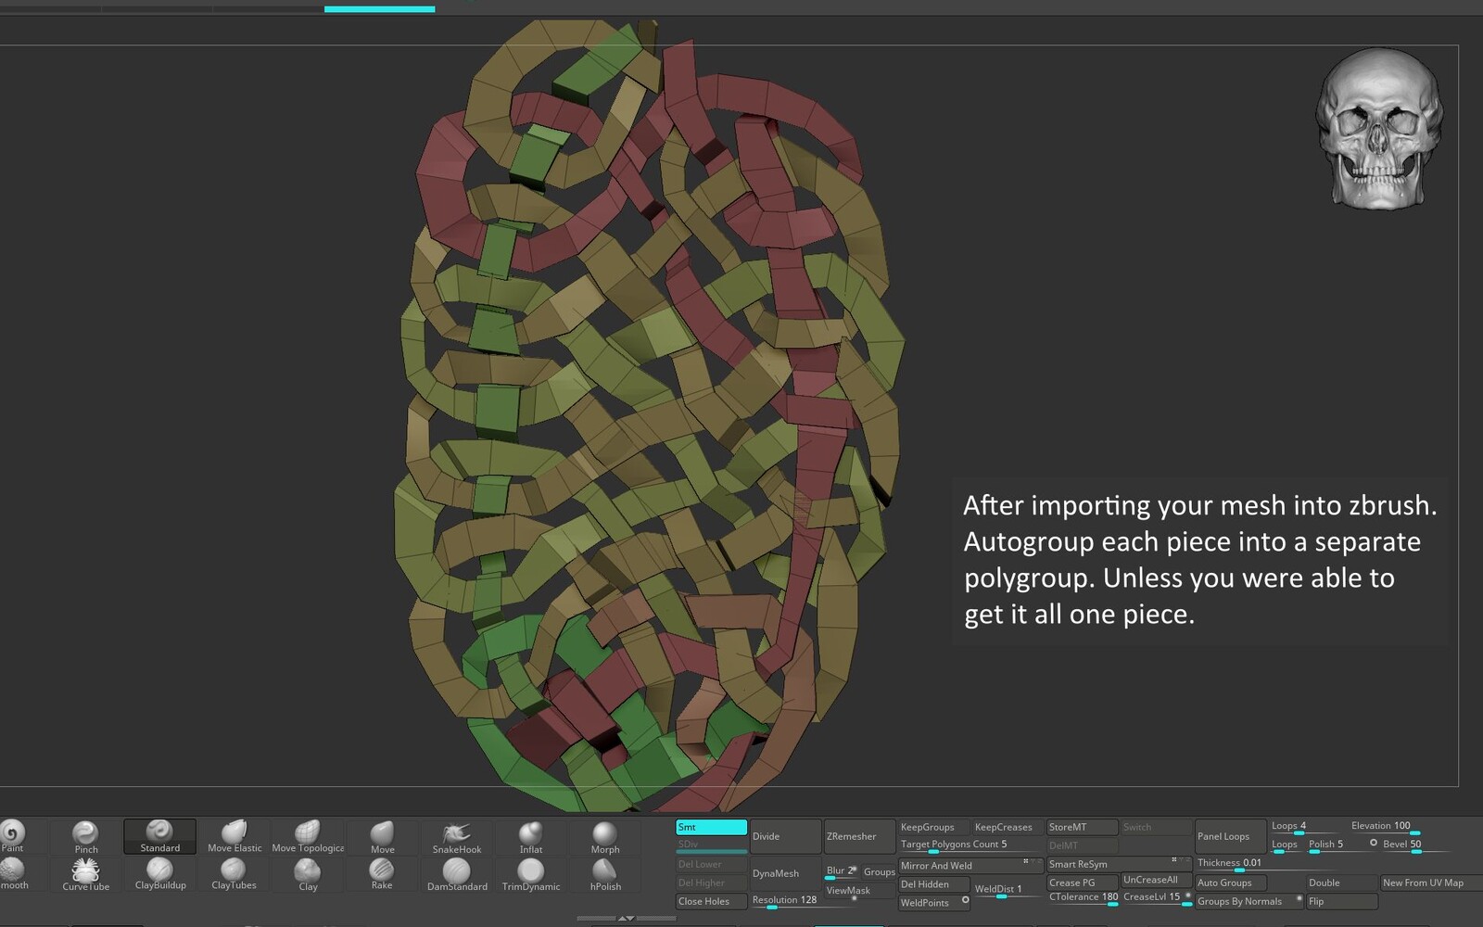This screenshot has width=1483, height=927.
Task: Click the ViewMask button
Action: click(x=859, y=890)
